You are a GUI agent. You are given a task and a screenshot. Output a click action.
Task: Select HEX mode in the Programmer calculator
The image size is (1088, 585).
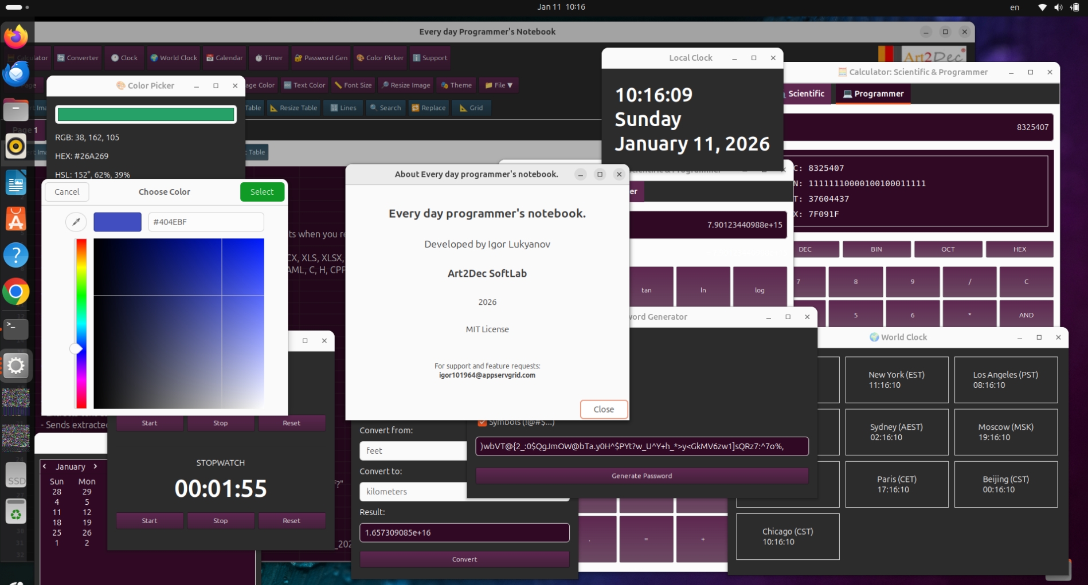pos(1019,249)
